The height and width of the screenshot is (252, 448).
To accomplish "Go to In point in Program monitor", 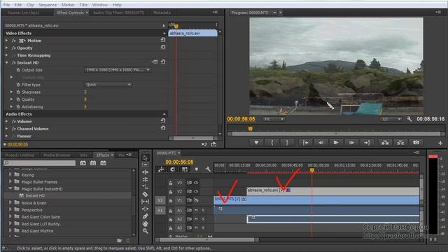I will click(305, 142).
